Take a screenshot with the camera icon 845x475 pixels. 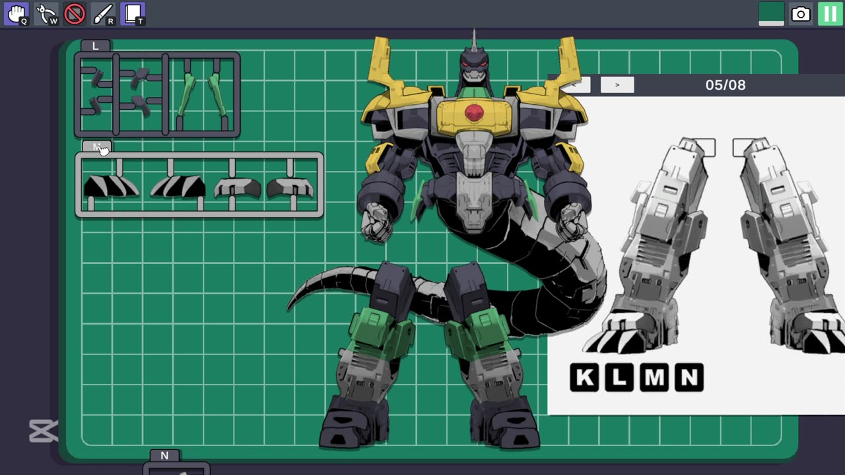(x=801, y=14)
